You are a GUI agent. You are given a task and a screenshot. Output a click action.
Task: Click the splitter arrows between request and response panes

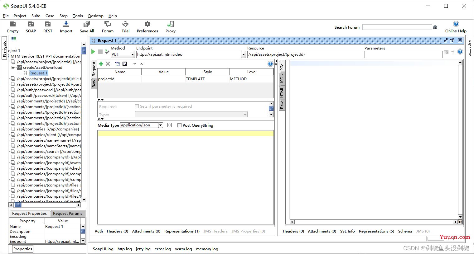(x=276, y=62)
